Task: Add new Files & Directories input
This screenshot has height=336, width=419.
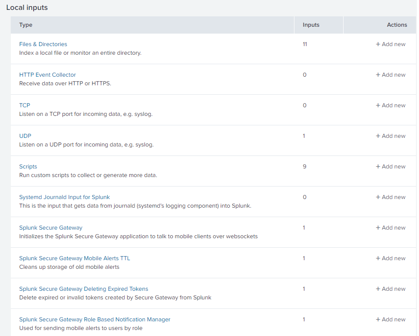Action: (x=391, y=44)
